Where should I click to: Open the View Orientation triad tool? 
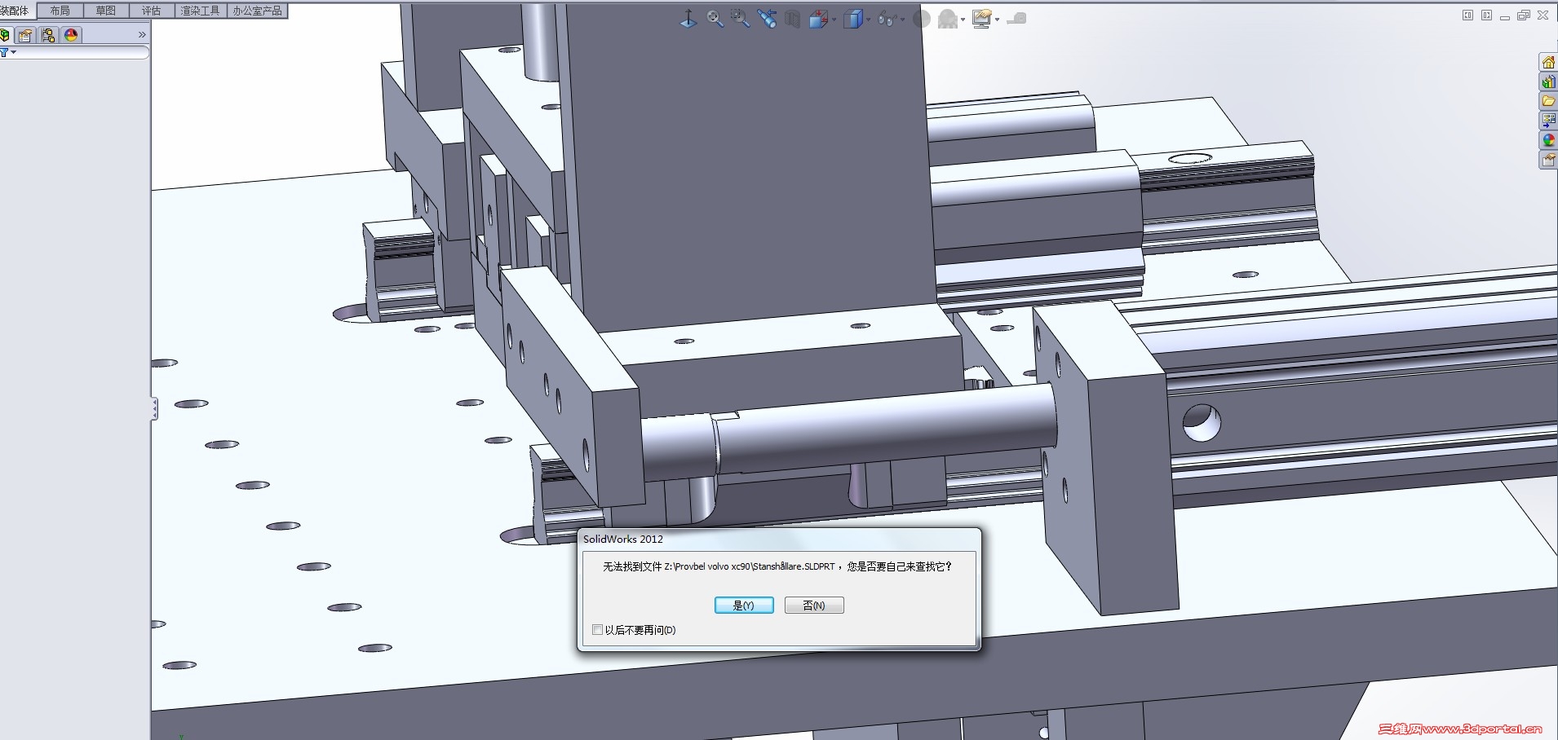(688, 19)
